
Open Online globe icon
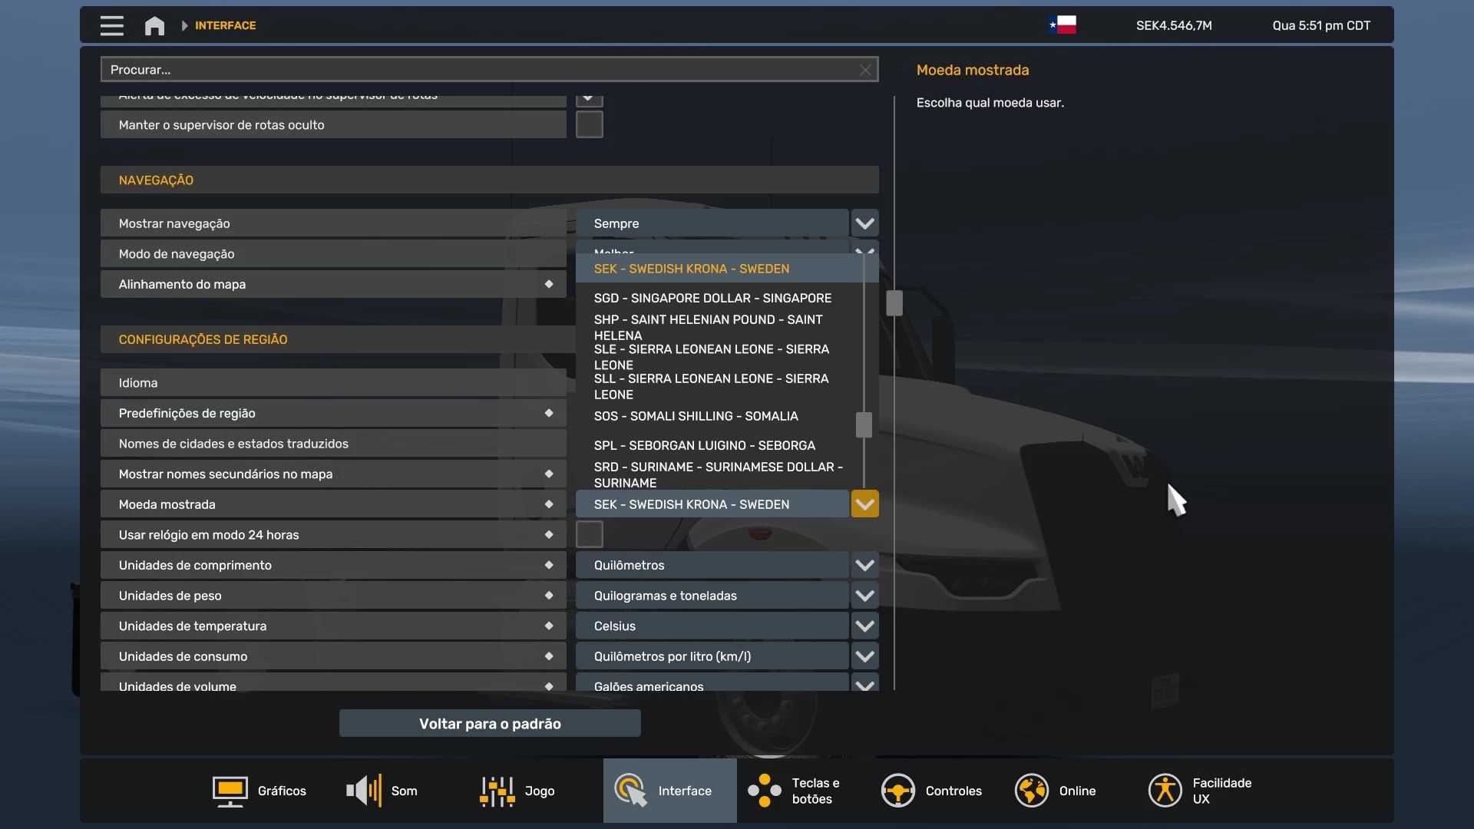pos(1031,791)
